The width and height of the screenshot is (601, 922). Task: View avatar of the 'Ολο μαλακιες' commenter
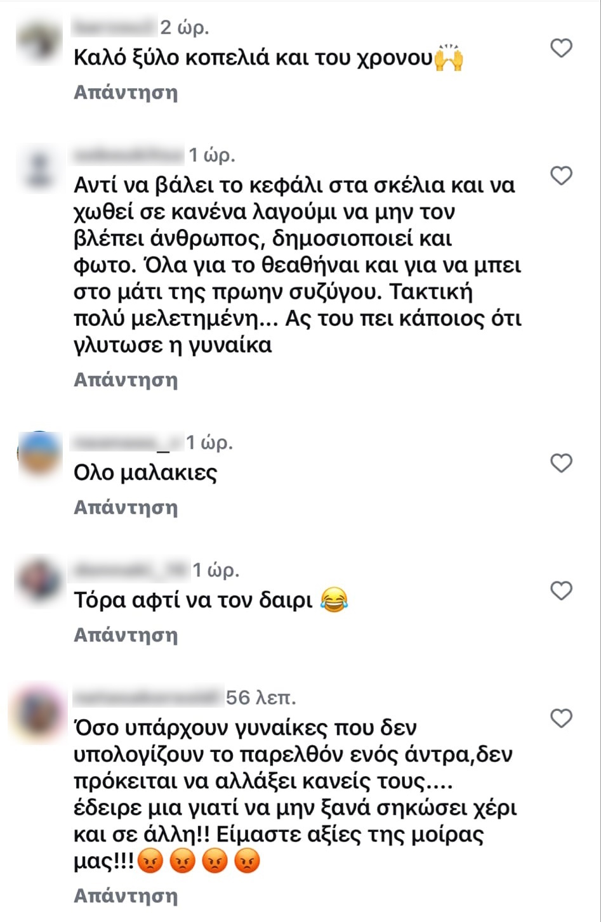tap(39, 455)
